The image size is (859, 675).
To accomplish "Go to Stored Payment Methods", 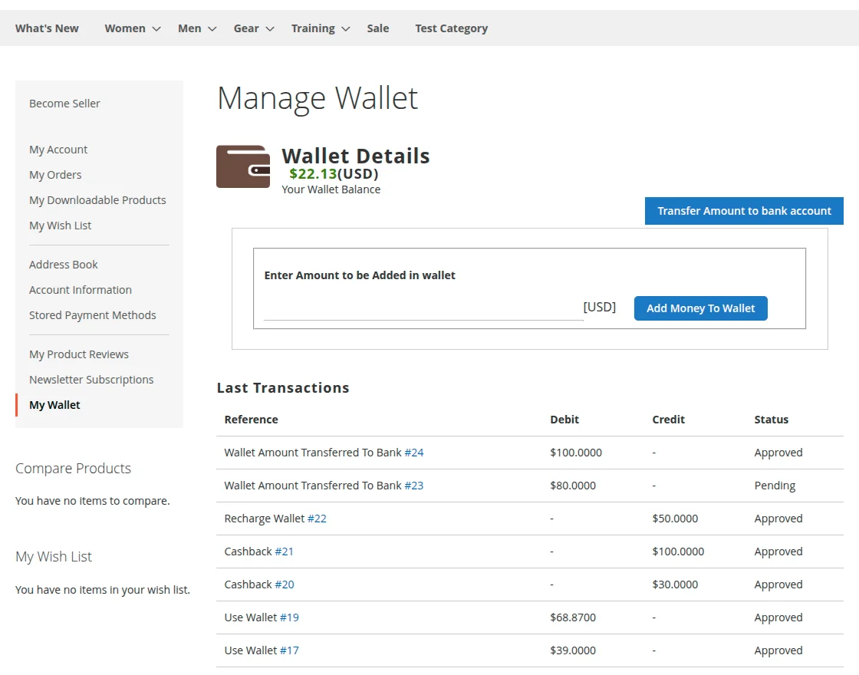I will (93, 314).
